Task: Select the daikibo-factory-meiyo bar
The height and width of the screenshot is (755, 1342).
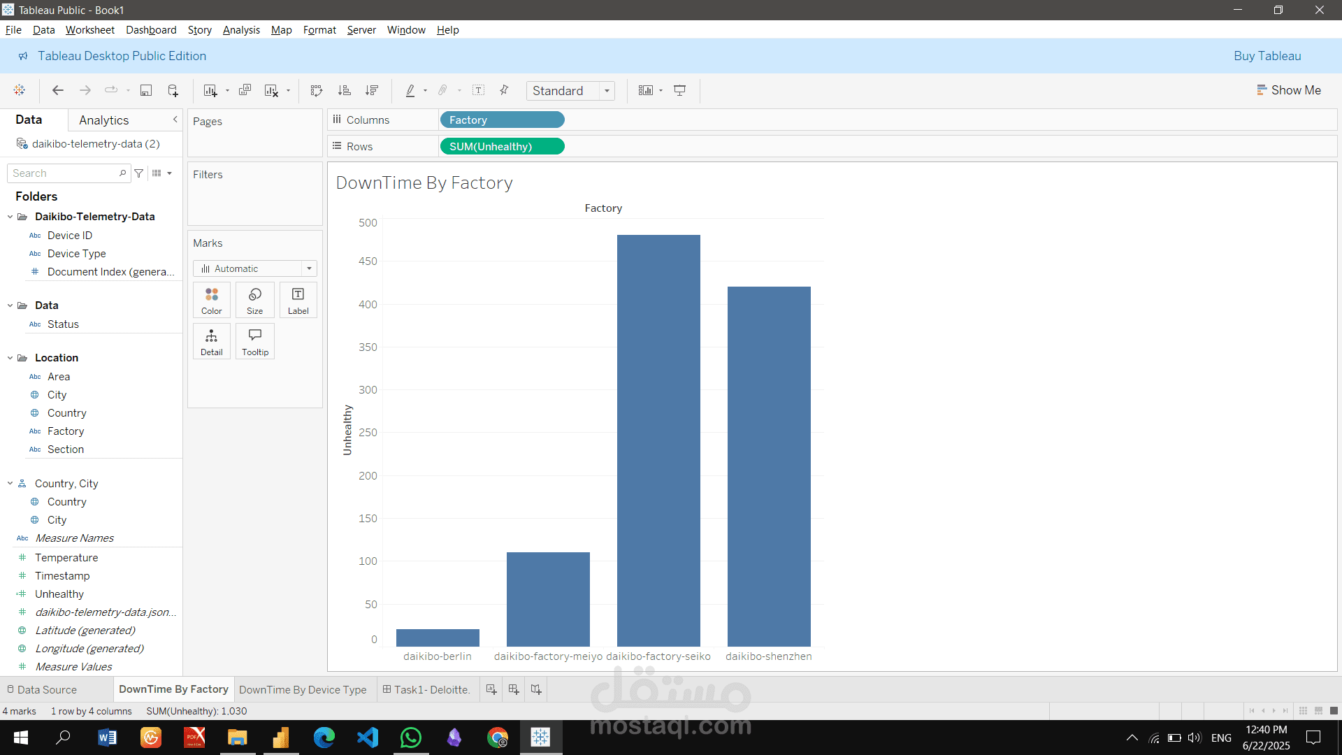Action: point(548,599)
